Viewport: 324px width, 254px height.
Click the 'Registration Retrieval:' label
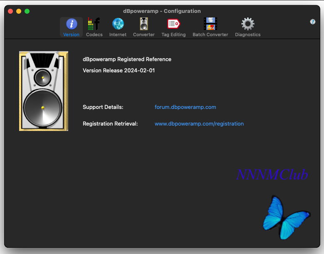110,124
